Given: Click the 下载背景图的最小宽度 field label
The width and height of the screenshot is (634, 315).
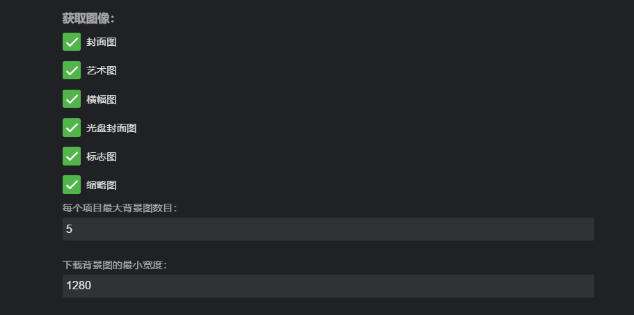Looking at the screenshot, I should (116, 265).
